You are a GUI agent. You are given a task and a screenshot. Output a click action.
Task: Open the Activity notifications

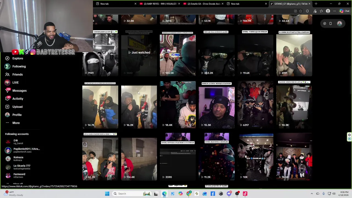tap(14, 98)
